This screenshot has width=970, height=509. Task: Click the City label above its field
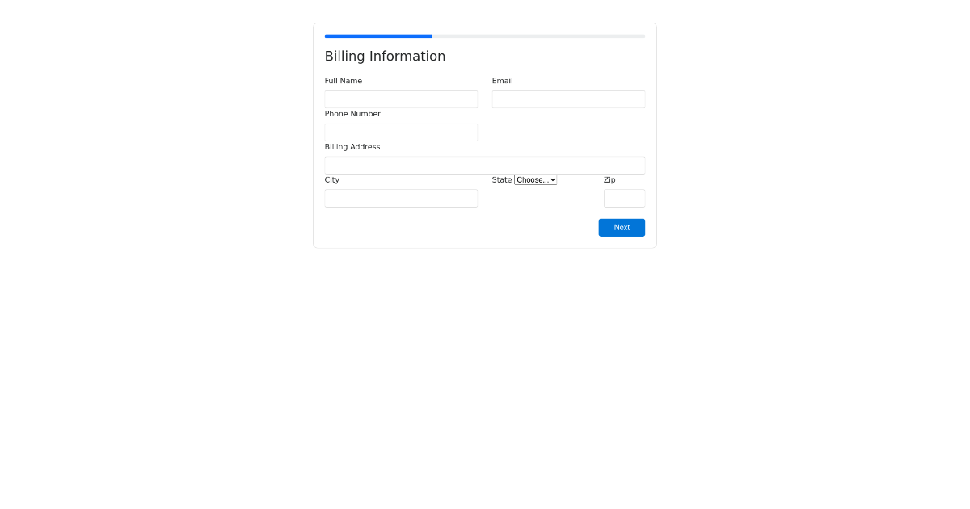pyautogui.click(x=331, y=179)
